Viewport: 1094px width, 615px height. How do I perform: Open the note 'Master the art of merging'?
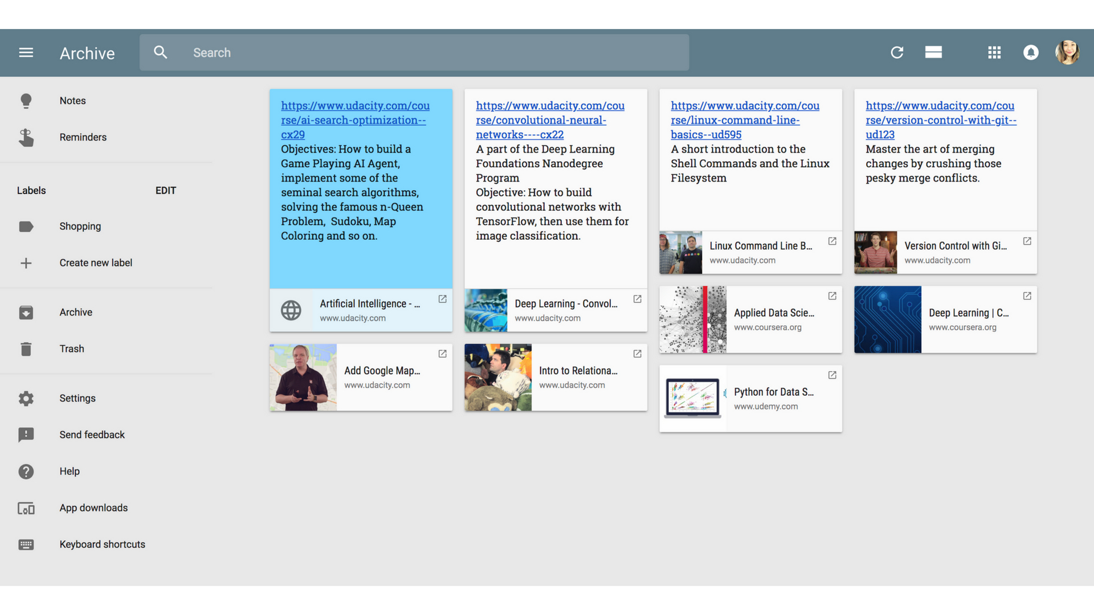point(933,163)
